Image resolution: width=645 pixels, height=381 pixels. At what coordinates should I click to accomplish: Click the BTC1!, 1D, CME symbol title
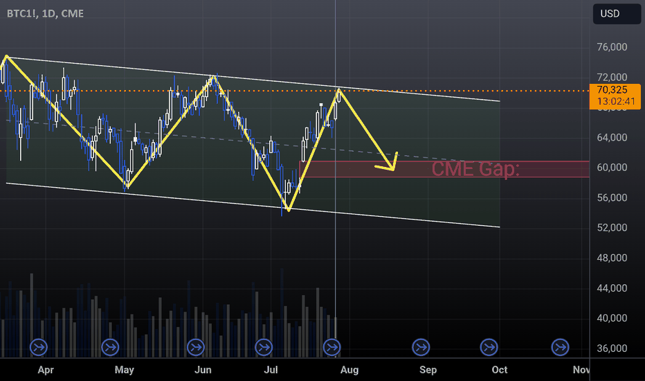45,14
